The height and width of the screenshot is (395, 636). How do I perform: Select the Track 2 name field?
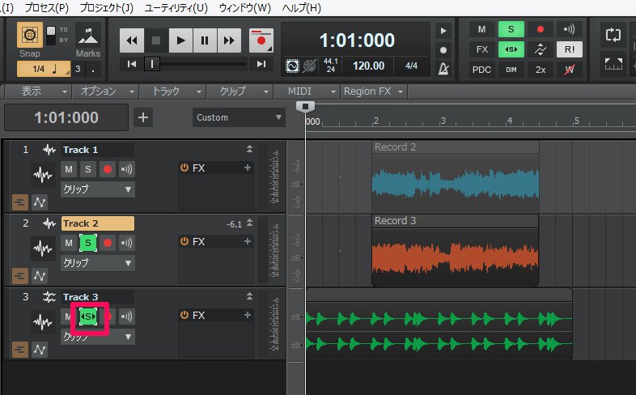pos(98,223)
